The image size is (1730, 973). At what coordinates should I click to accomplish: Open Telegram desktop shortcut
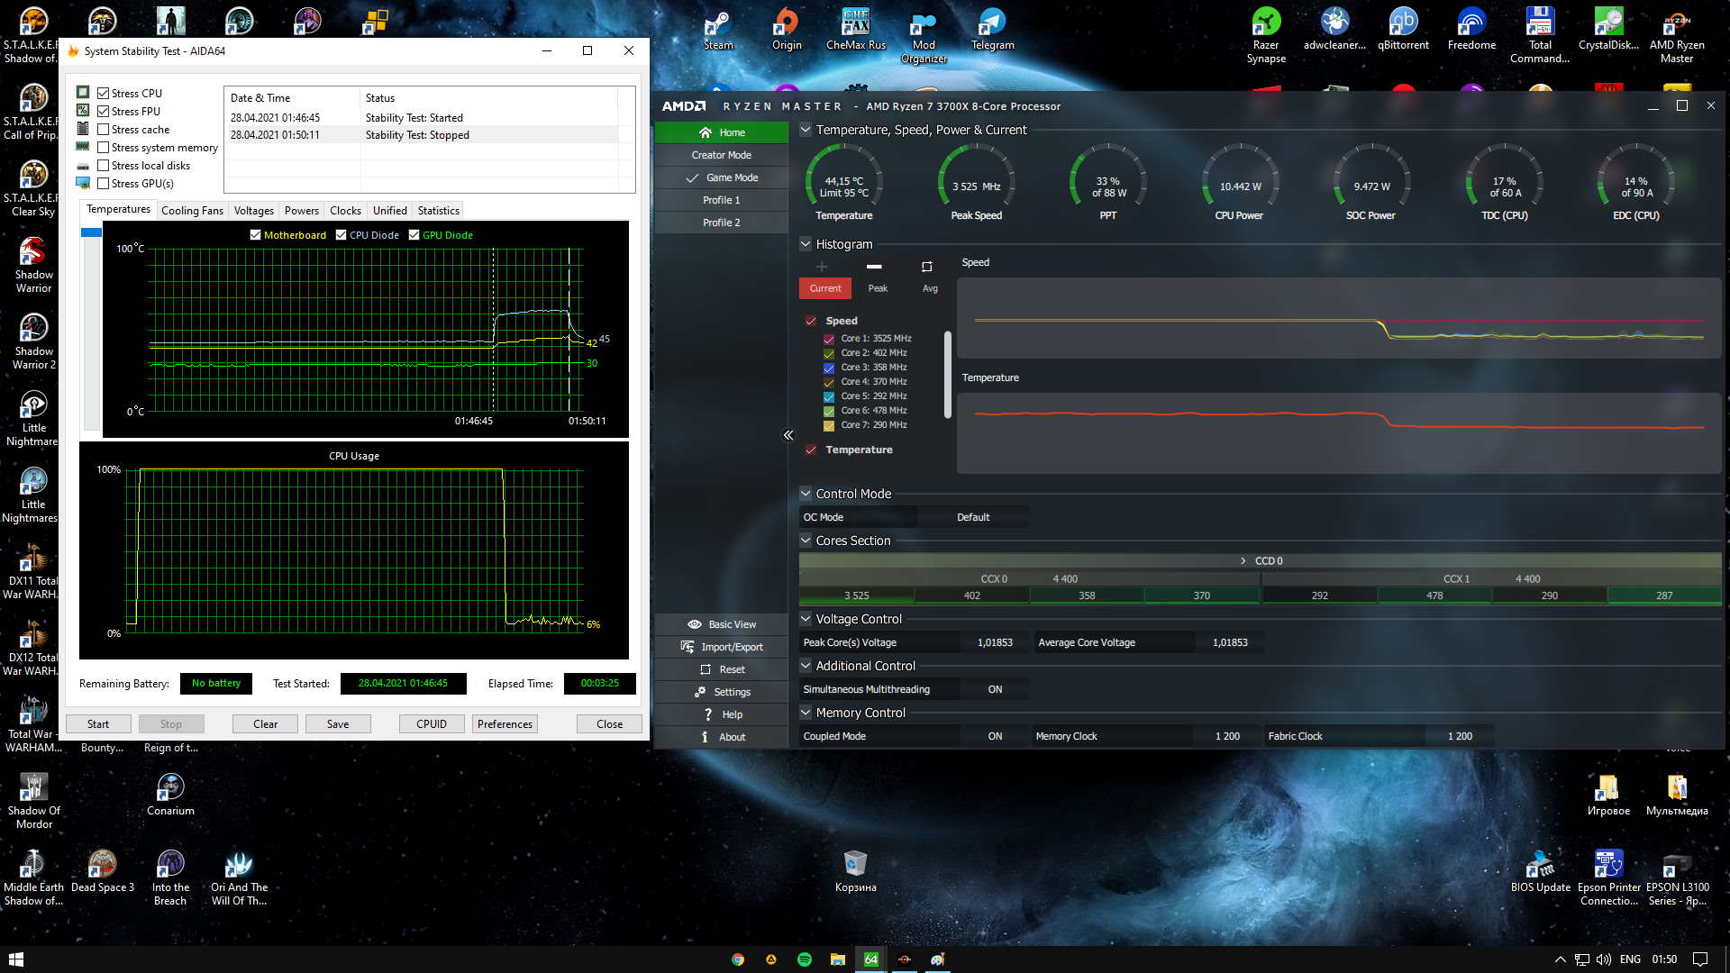point(992,30)
